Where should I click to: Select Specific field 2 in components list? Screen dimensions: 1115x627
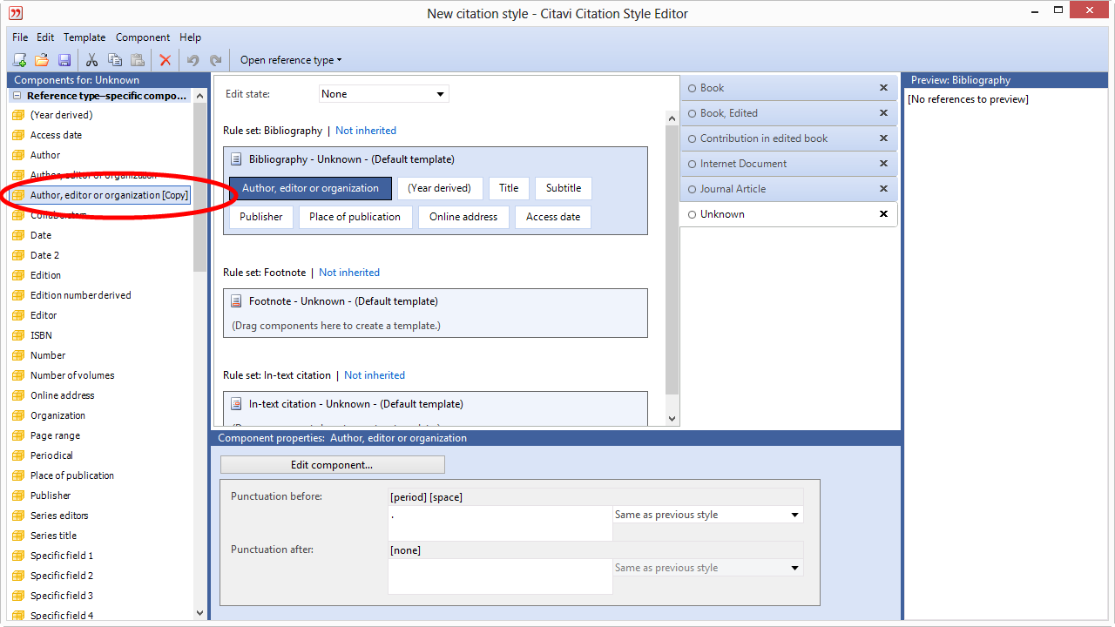[62, 576]
